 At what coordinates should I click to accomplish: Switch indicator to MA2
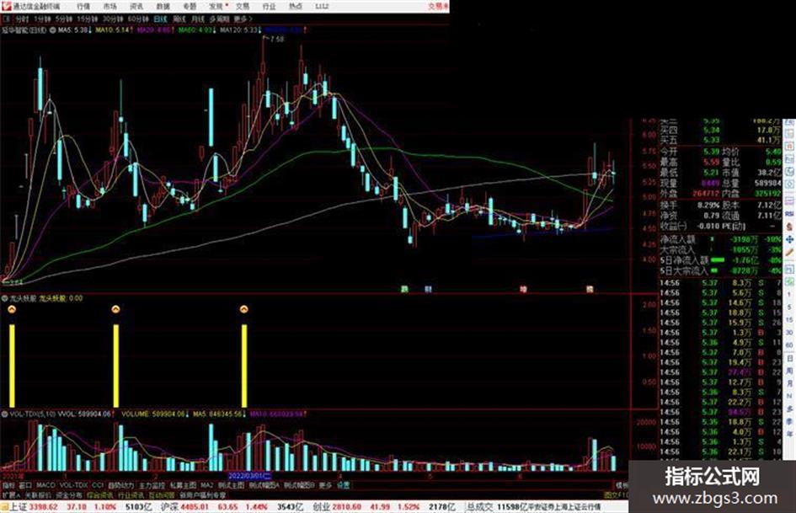tap(206, 485)
